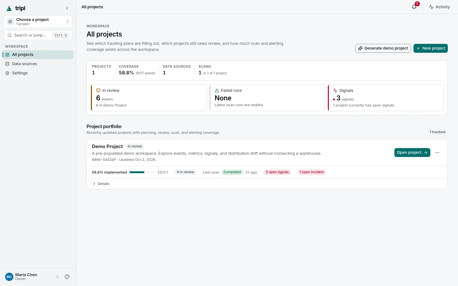Click the implementation progress bar
This screenshot has height=286, width=458.
pyautogui.click(x=142, y=172)
